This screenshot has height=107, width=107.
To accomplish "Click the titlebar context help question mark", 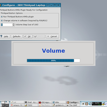I will pos(48,5).
